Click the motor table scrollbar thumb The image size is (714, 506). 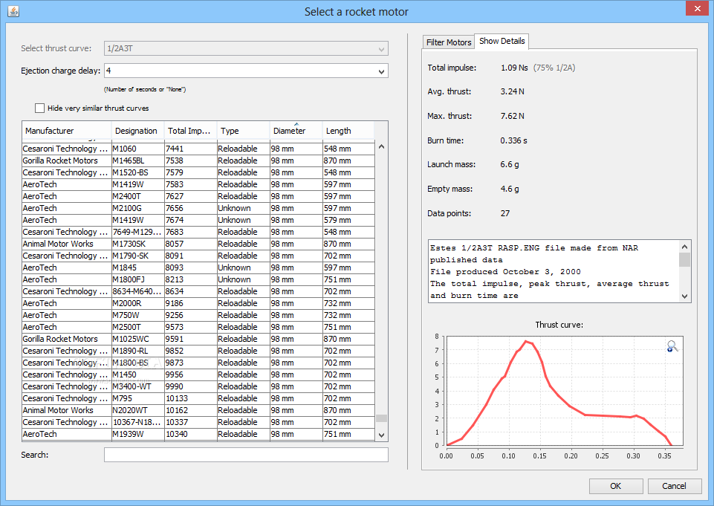click(x=382, y=418)
